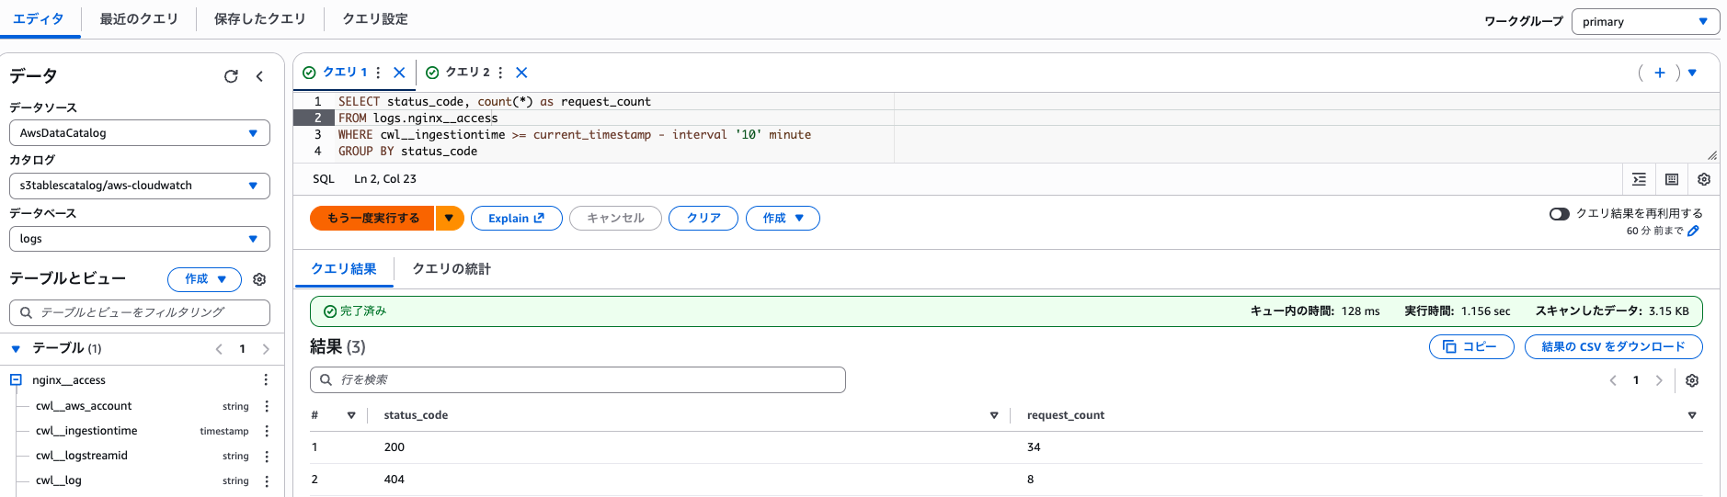Open tables and views settings gear
The width and height of the screenshot is (1727, 497).
point(259,279)
